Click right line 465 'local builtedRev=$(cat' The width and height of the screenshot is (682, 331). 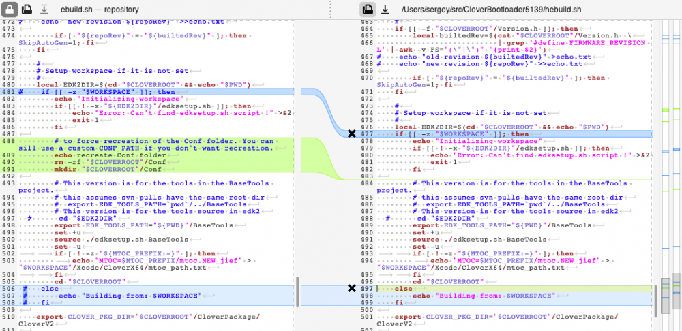(x=523, y=35)
